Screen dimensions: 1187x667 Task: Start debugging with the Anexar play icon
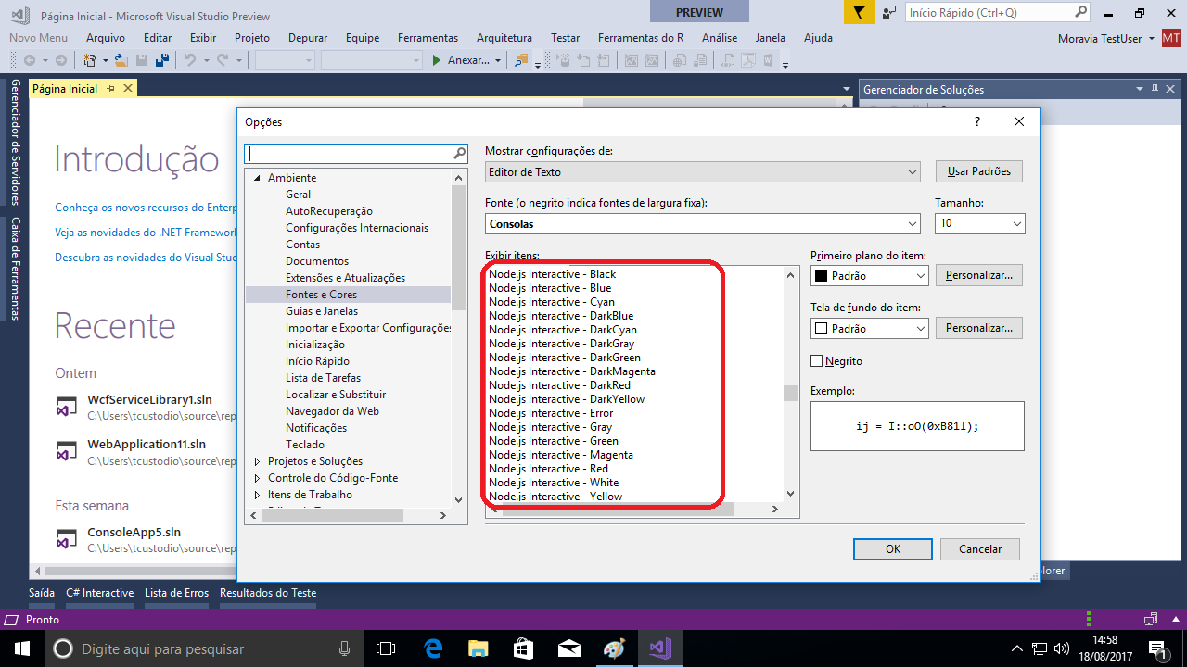(x=437, y=58)
